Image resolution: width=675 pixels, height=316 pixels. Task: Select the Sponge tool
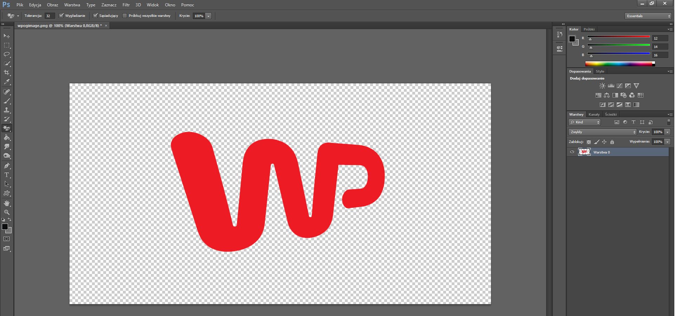(x=7, y=156)
